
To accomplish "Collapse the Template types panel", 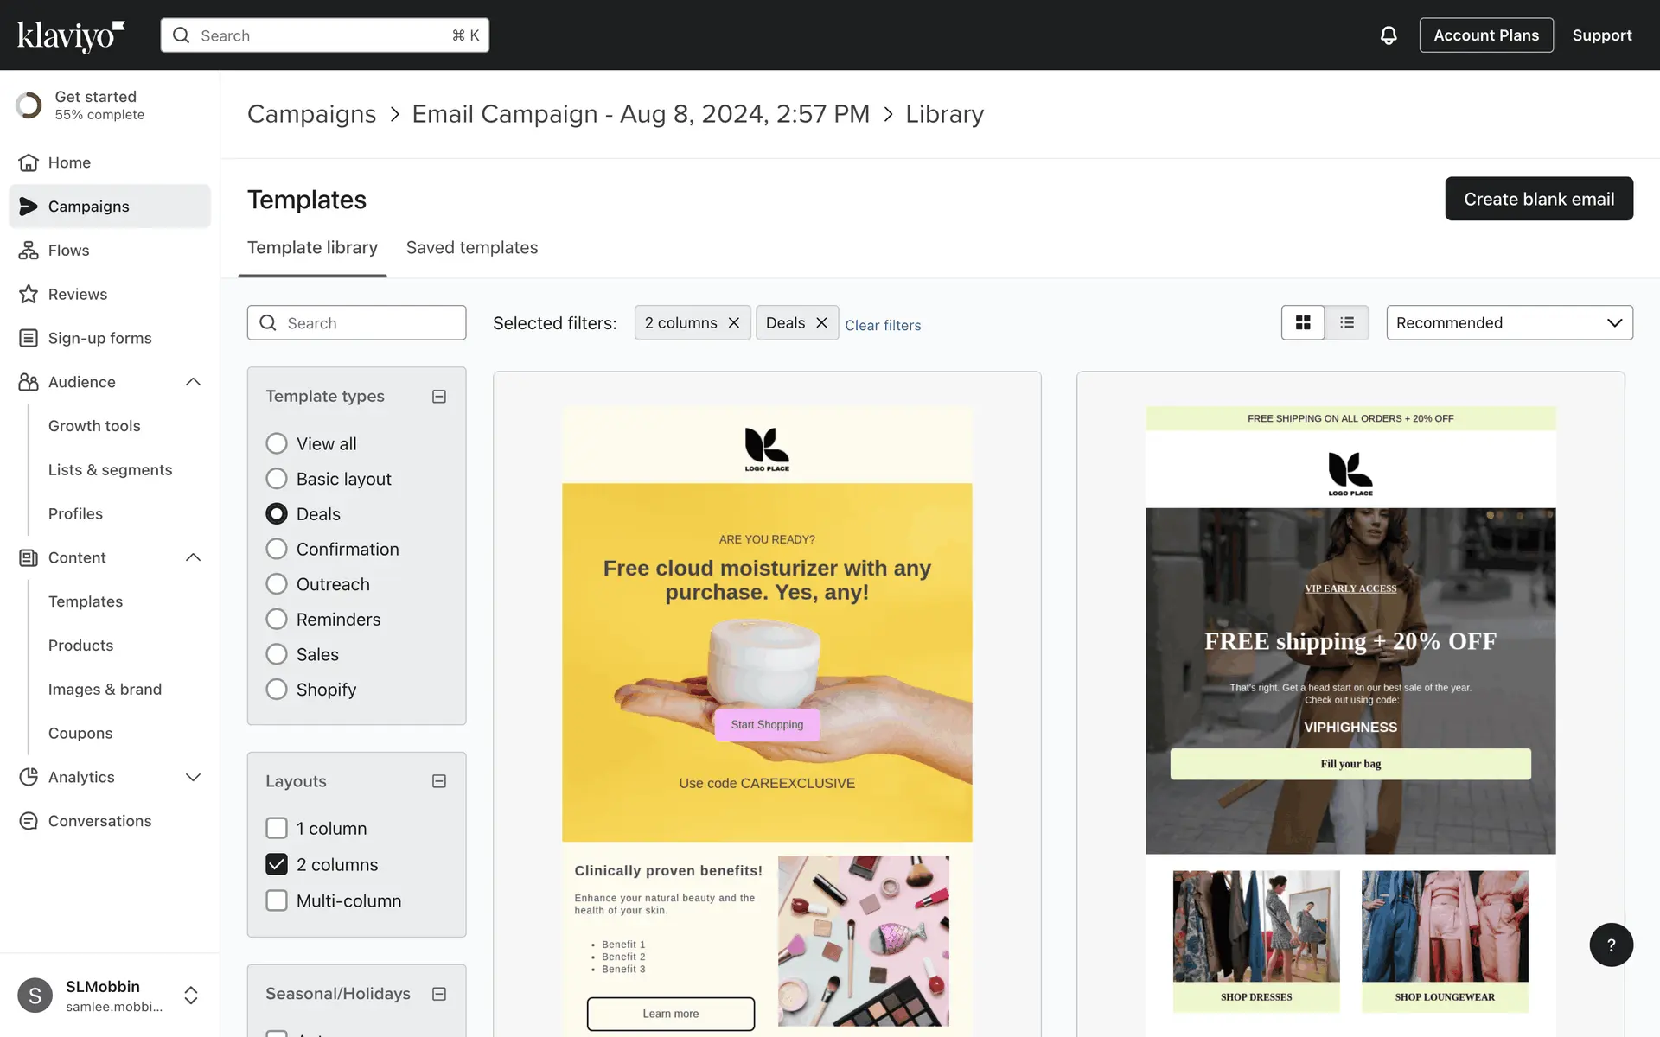I will (439, 397).
